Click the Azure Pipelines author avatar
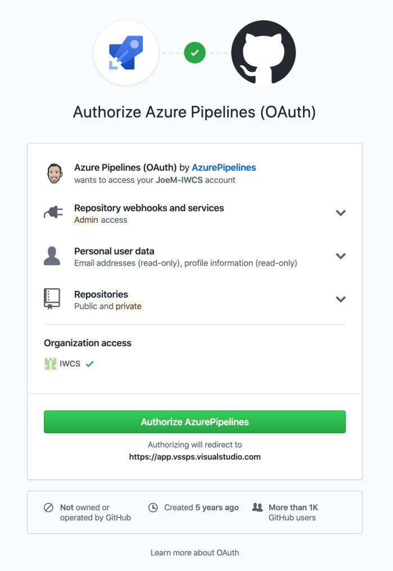The height and width of the screenshot is (571, 393). point(55,173)
